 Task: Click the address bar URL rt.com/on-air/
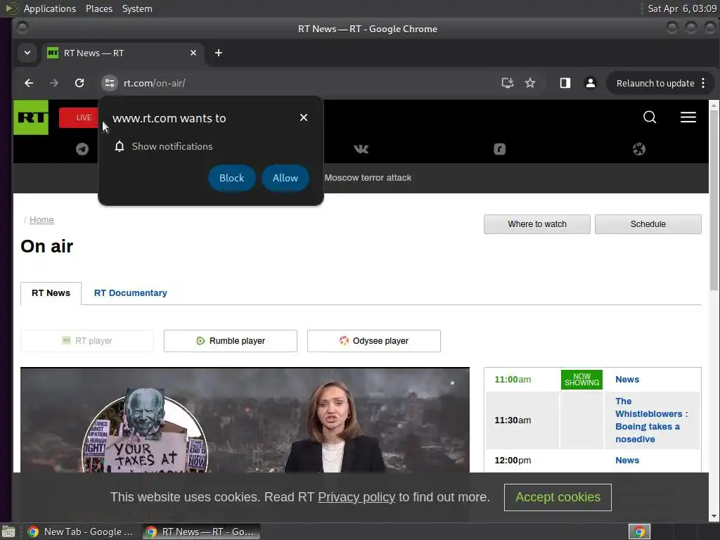(x=154, y=83)
